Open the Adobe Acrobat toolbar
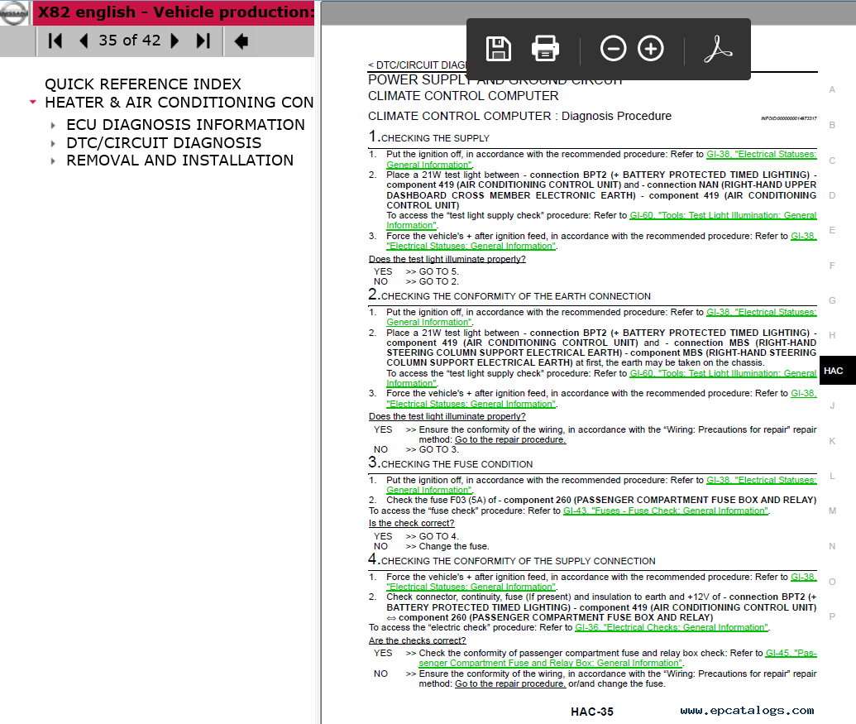This screenshot has width=856, height=724. point(717,49)
